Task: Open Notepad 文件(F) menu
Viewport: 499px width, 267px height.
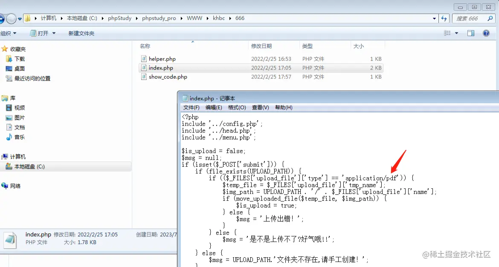Action: click(191, 107)
